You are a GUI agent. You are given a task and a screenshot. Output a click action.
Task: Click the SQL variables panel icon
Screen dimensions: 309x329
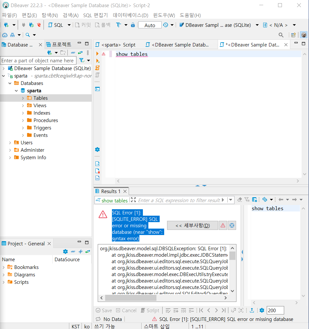coord(97,178)
